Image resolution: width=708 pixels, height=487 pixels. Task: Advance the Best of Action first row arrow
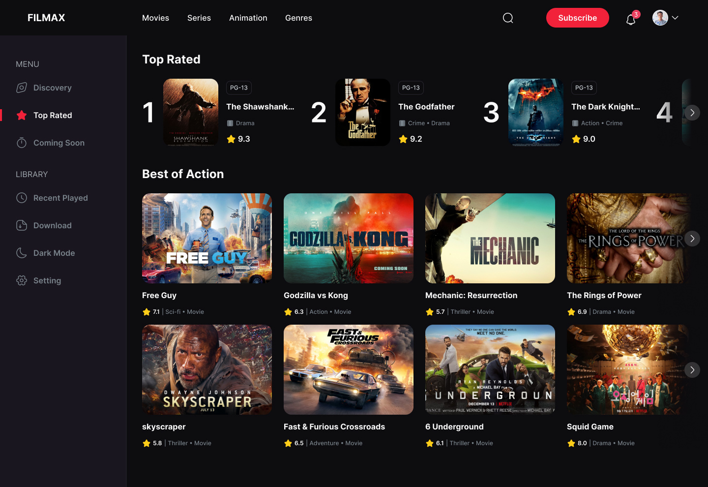(x=692, y=239)
